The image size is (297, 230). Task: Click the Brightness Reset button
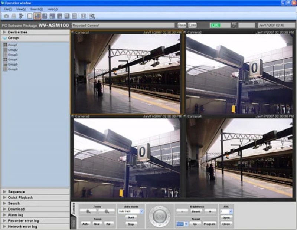(196, 211)
